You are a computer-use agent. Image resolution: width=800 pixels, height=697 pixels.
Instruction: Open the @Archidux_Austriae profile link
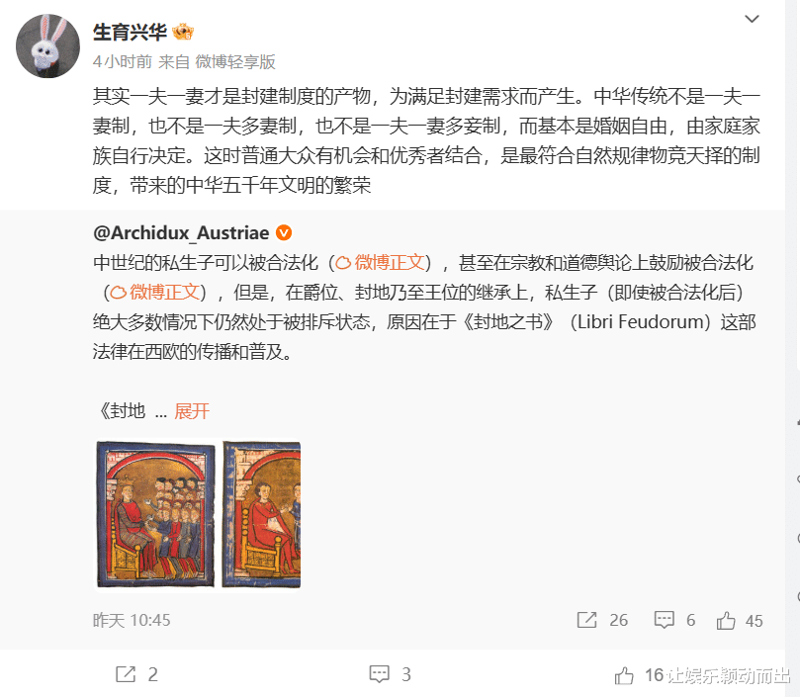pyautogui.click(x=181, y=233)
